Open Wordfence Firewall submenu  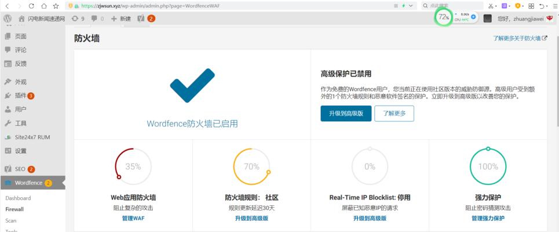14,209
